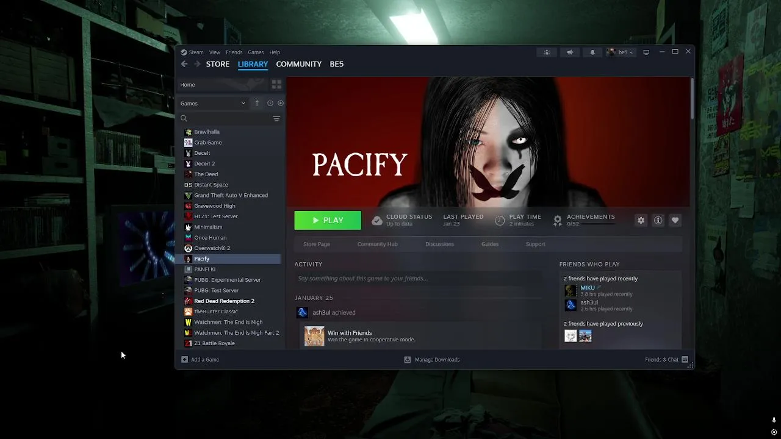Open the BE5 profile tab
781x439 pixels.
point(337,64)
